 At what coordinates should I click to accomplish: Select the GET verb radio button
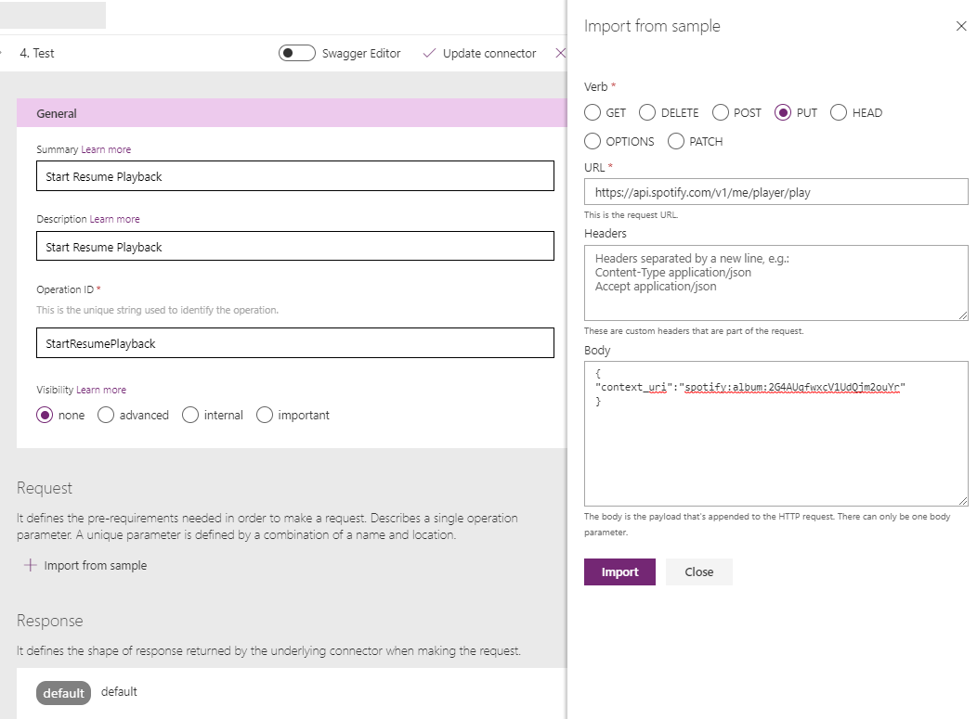(593, 113)
